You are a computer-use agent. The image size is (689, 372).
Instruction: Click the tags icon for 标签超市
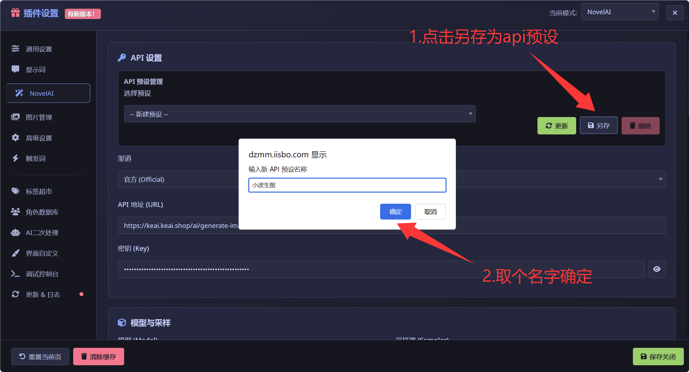15,191
